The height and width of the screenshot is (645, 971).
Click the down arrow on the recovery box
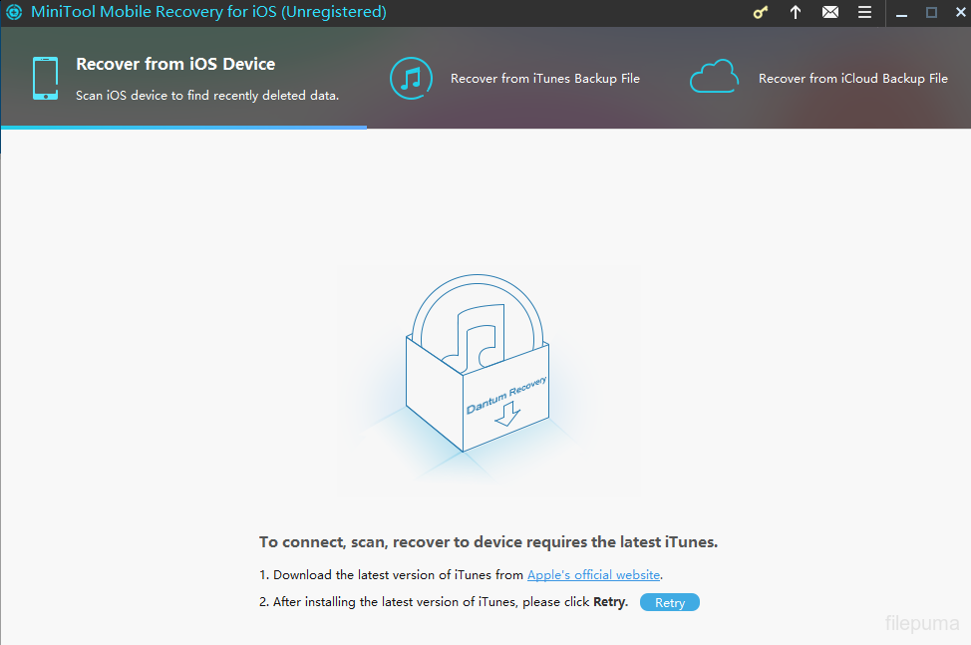[507, 415]
